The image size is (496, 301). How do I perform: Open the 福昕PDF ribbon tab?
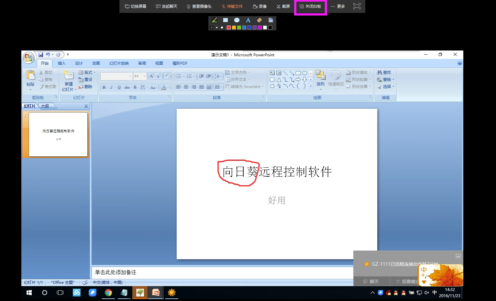click(x=180, y=63)
